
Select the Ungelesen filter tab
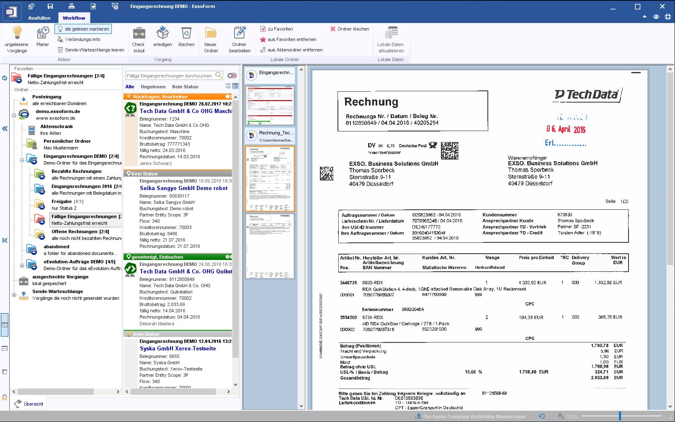click(153, 87)
